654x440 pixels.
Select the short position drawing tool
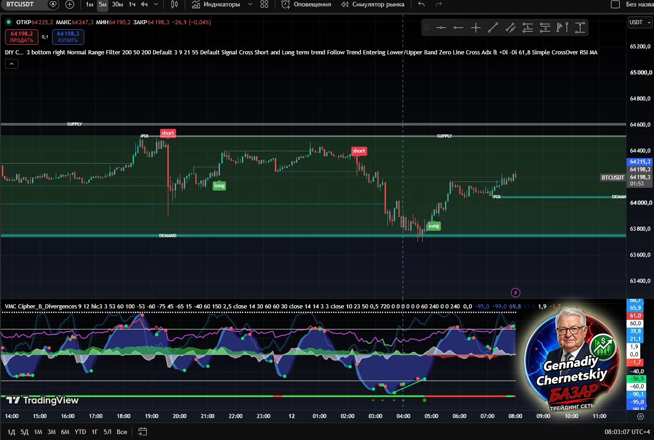pyautogui.click(x=545, y=28)
